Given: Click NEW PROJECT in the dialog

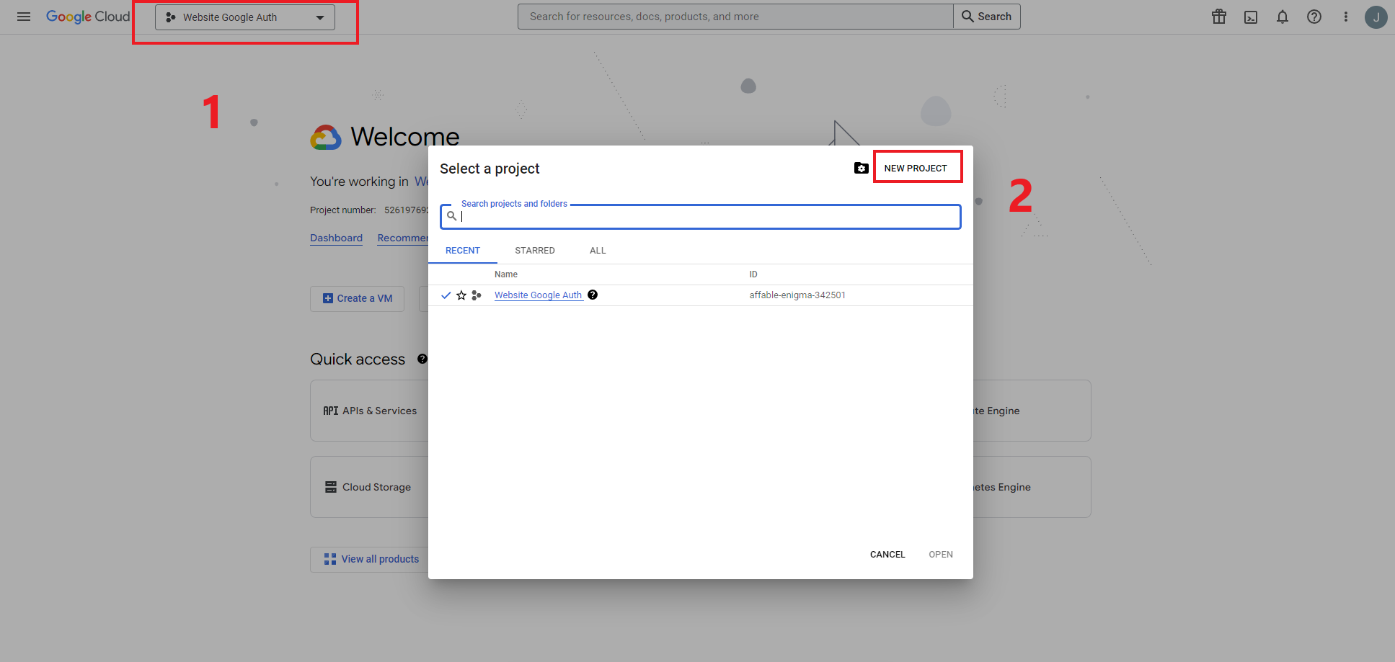Looking at the screenshot, I should coord(916,168).
